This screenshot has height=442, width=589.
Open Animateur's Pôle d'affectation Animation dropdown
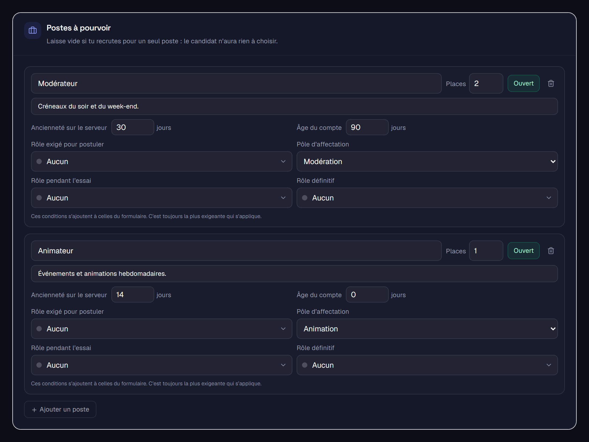(x=427, y=329)
